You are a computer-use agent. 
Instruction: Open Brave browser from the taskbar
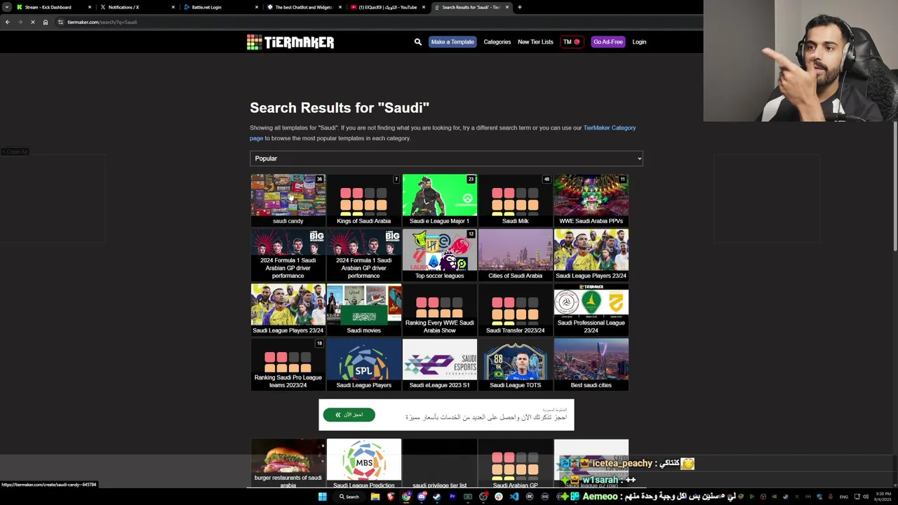(x=391, y=497)
